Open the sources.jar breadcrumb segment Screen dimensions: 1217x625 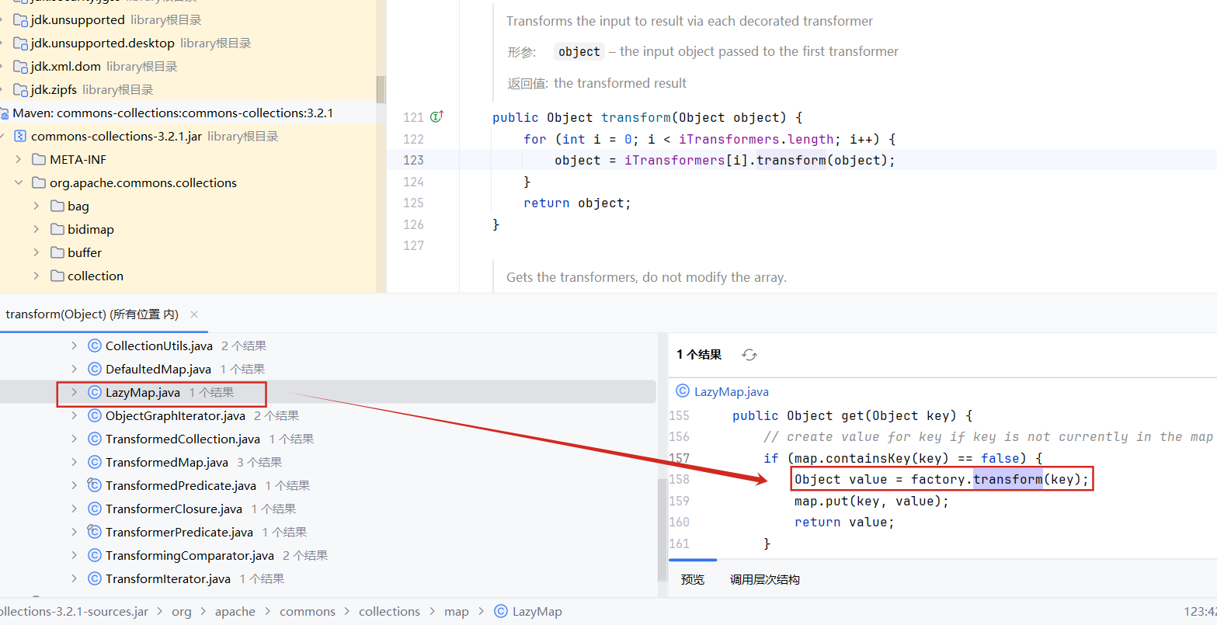pos(74,611)
